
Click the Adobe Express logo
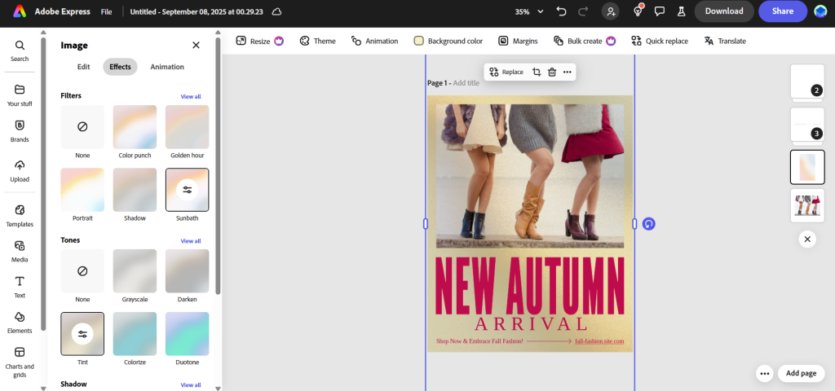point(20,11)
